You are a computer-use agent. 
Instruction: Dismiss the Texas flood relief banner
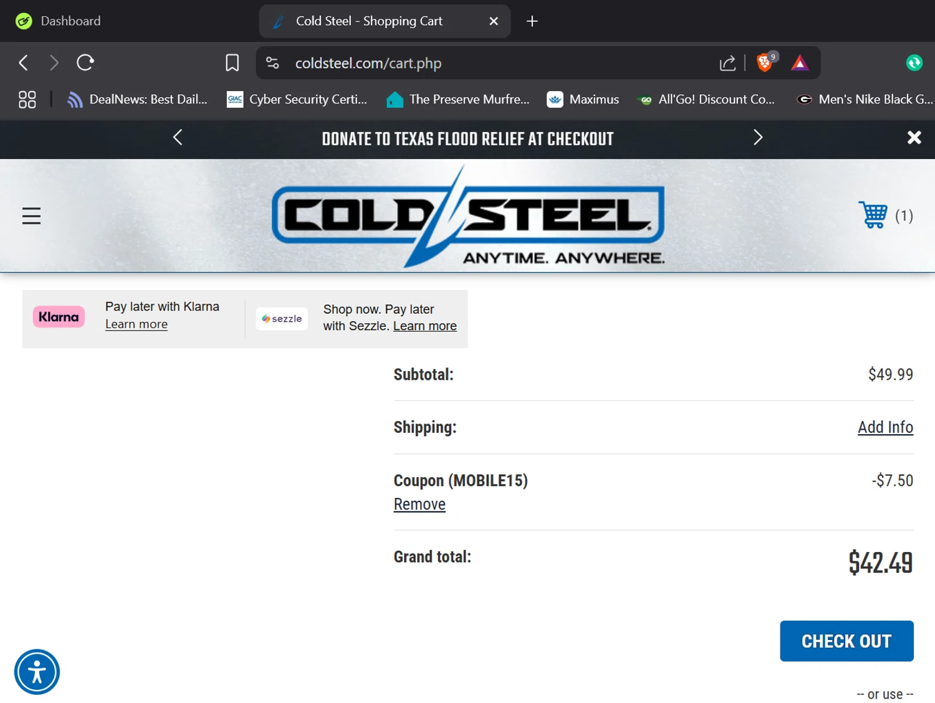point(914,138)
